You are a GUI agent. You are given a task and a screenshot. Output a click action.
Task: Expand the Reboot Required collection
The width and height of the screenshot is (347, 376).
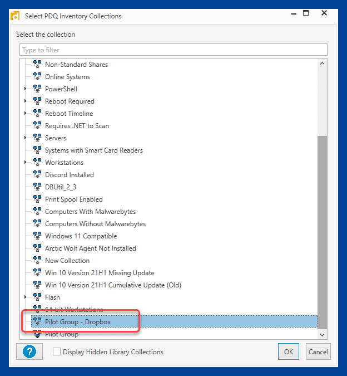[26, 101]
